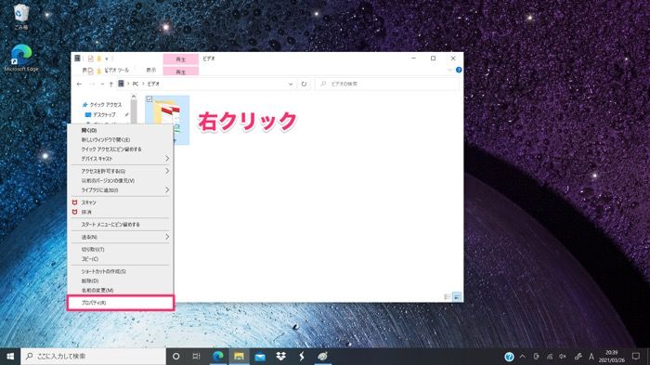Image resolution: width=650 pixels, height=365 pixels.
Task: Select デスクトップ in navigation pane
Action: (x=104, y=114)
